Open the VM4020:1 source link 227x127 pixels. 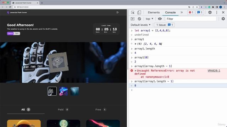(214, 71)
